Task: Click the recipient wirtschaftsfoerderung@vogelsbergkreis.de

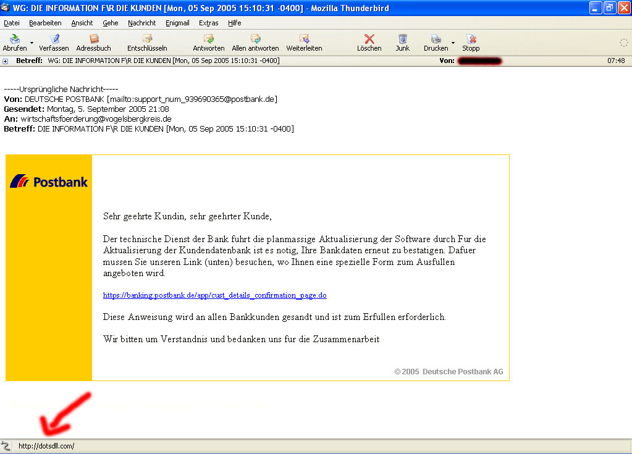Action: click(96, 119)
